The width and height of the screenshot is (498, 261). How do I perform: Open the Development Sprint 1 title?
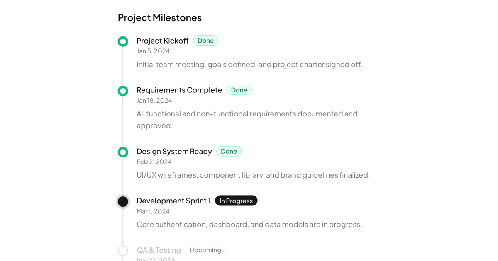pos(173,201)
